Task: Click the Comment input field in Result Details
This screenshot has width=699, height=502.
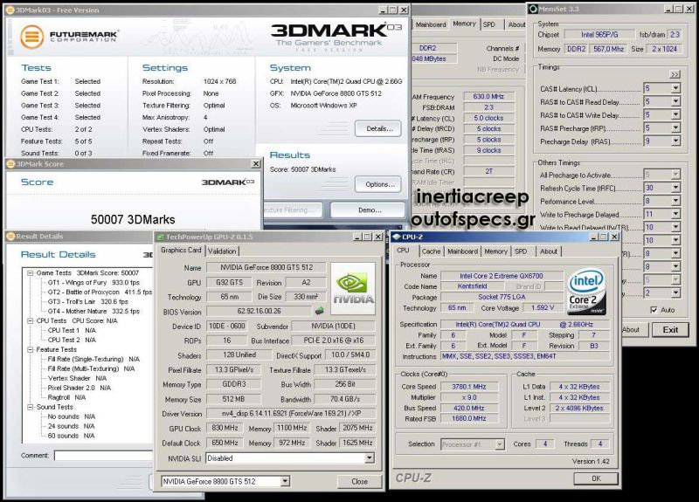Action: (103, 456)
